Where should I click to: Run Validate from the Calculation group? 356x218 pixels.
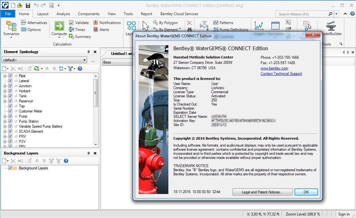click(79, 22)
